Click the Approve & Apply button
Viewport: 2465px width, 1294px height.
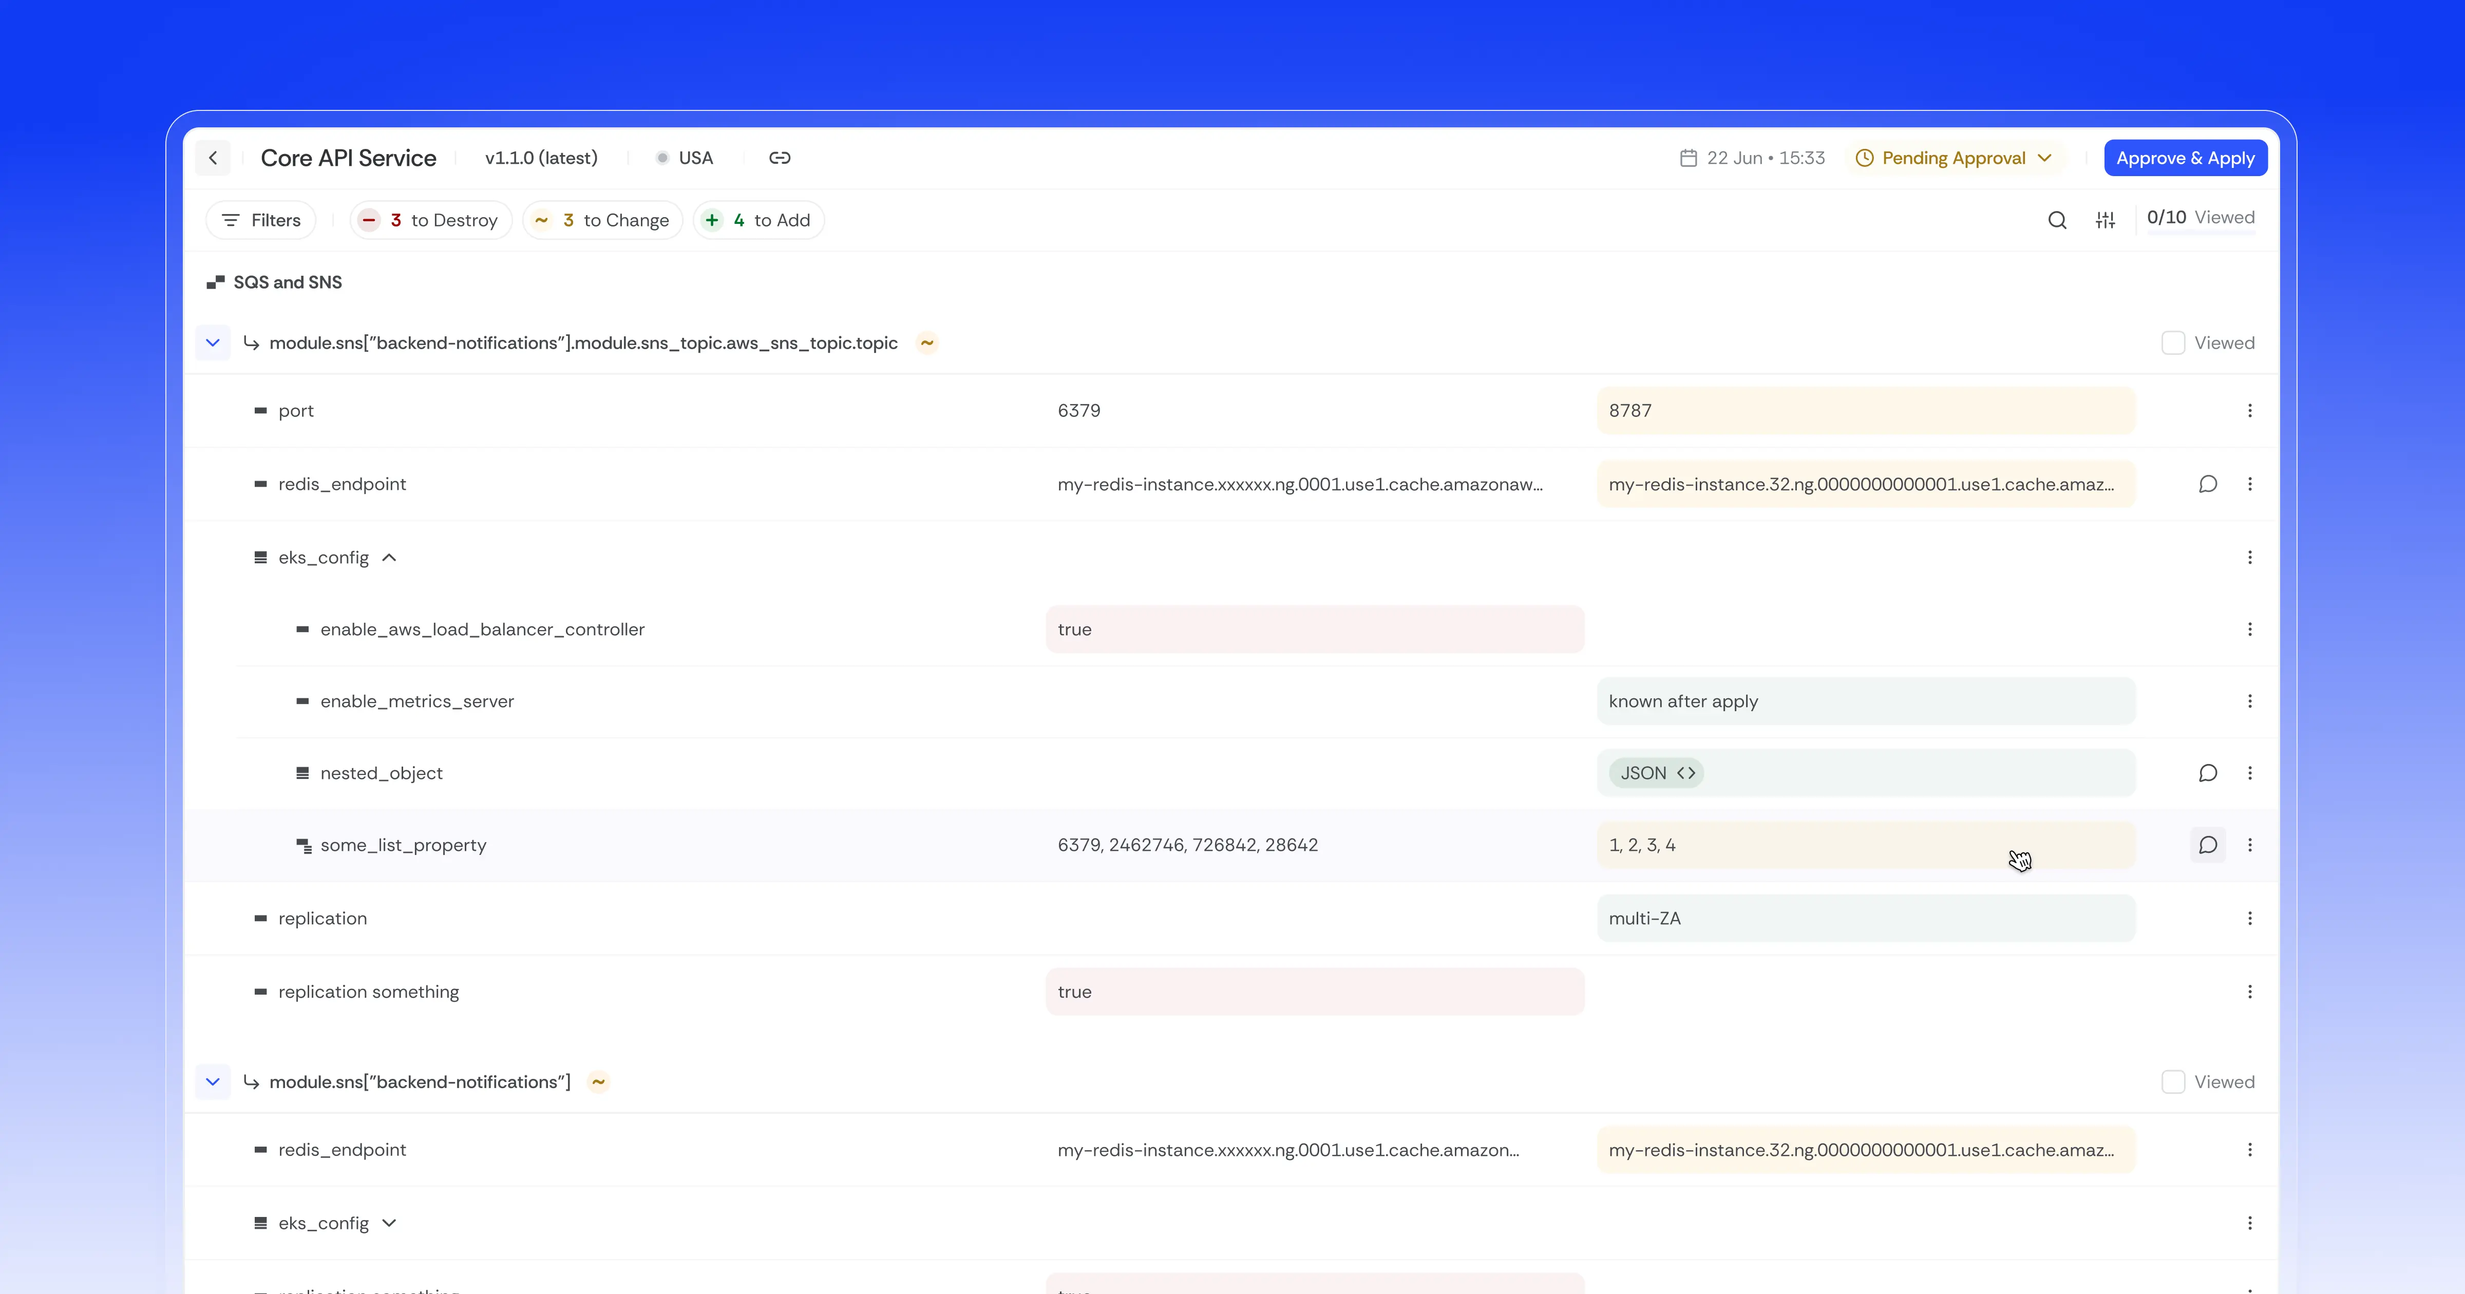pos(2185,158)
